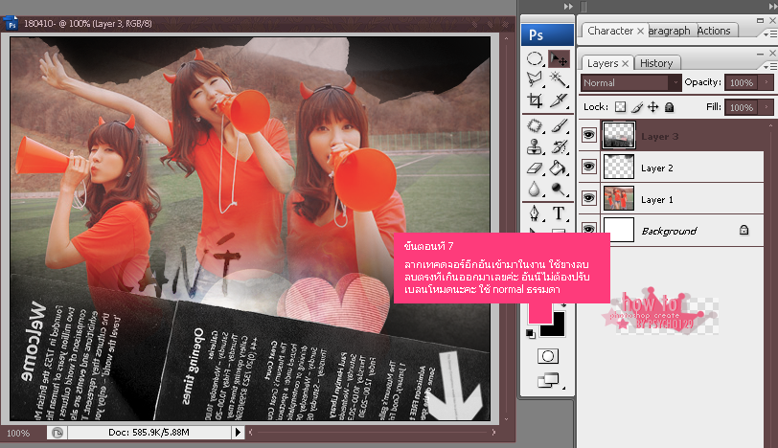Open the History tab
Viewport: 778px width, 448px height.
656,63
